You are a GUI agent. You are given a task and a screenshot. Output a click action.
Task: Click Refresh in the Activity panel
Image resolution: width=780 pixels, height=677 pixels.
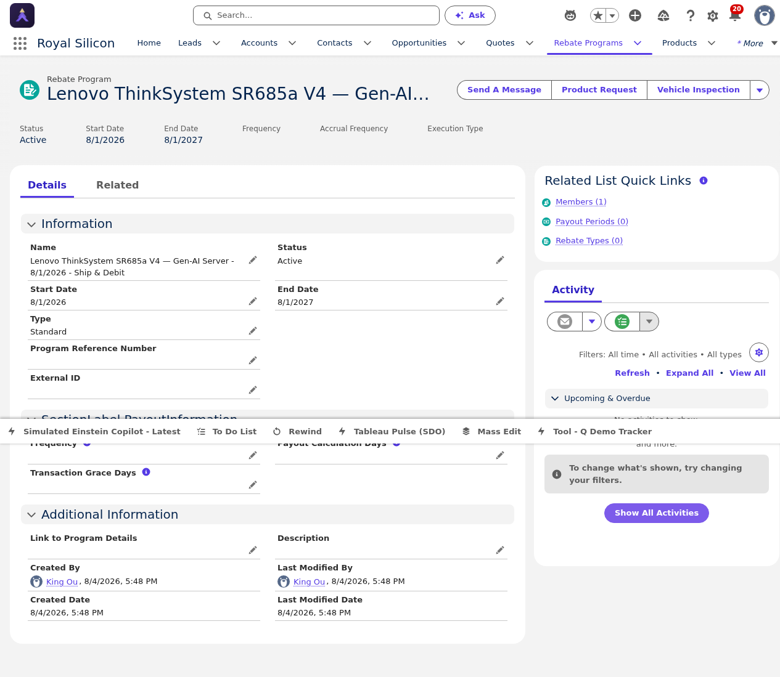pos(632,373)
